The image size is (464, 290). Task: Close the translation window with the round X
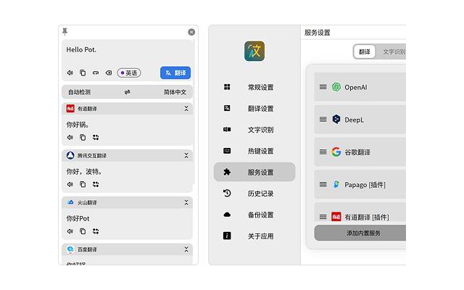pos(191,32)
